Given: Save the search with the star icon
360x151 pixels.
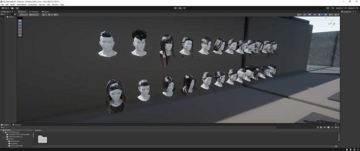Looking at the screenshot, I should (x=332, y=127).
